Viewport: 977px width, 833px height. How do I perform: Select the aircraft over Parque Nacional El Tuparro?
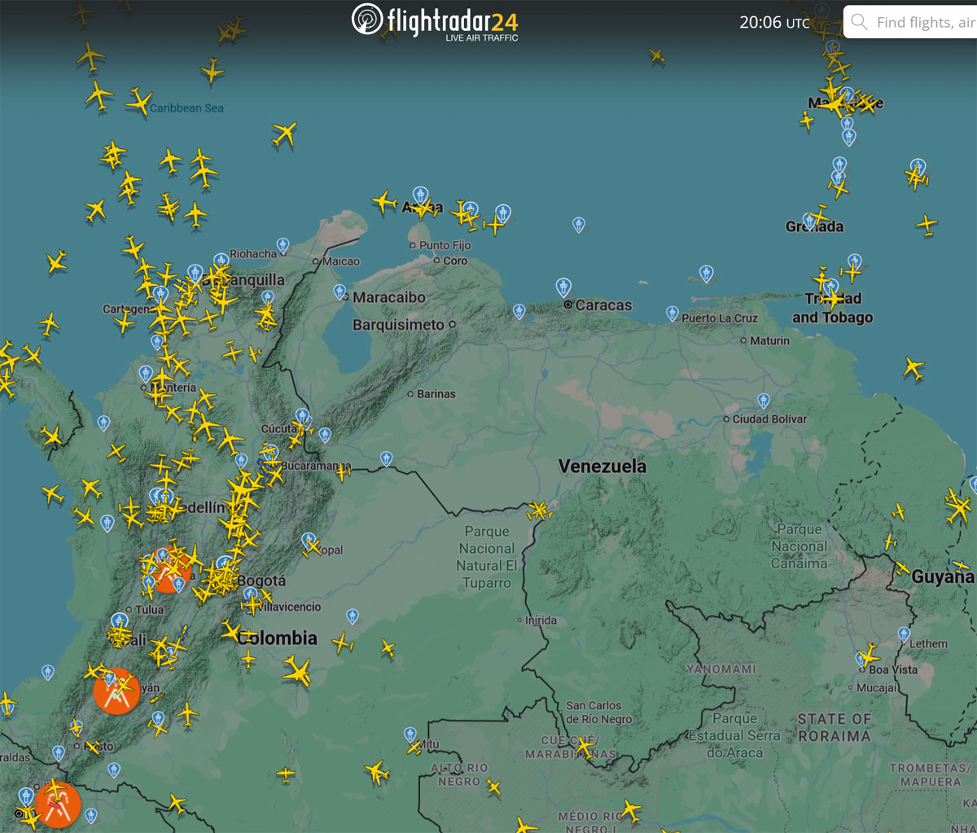click(538, 511)
